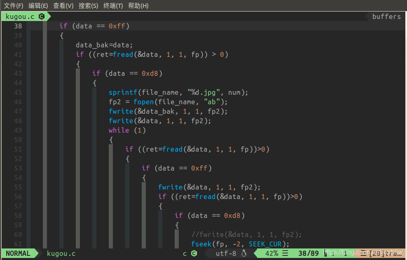Screen dimensions: 407x260
Task: Click the opening brace on line 39
Action: click(x=61, y=36)
